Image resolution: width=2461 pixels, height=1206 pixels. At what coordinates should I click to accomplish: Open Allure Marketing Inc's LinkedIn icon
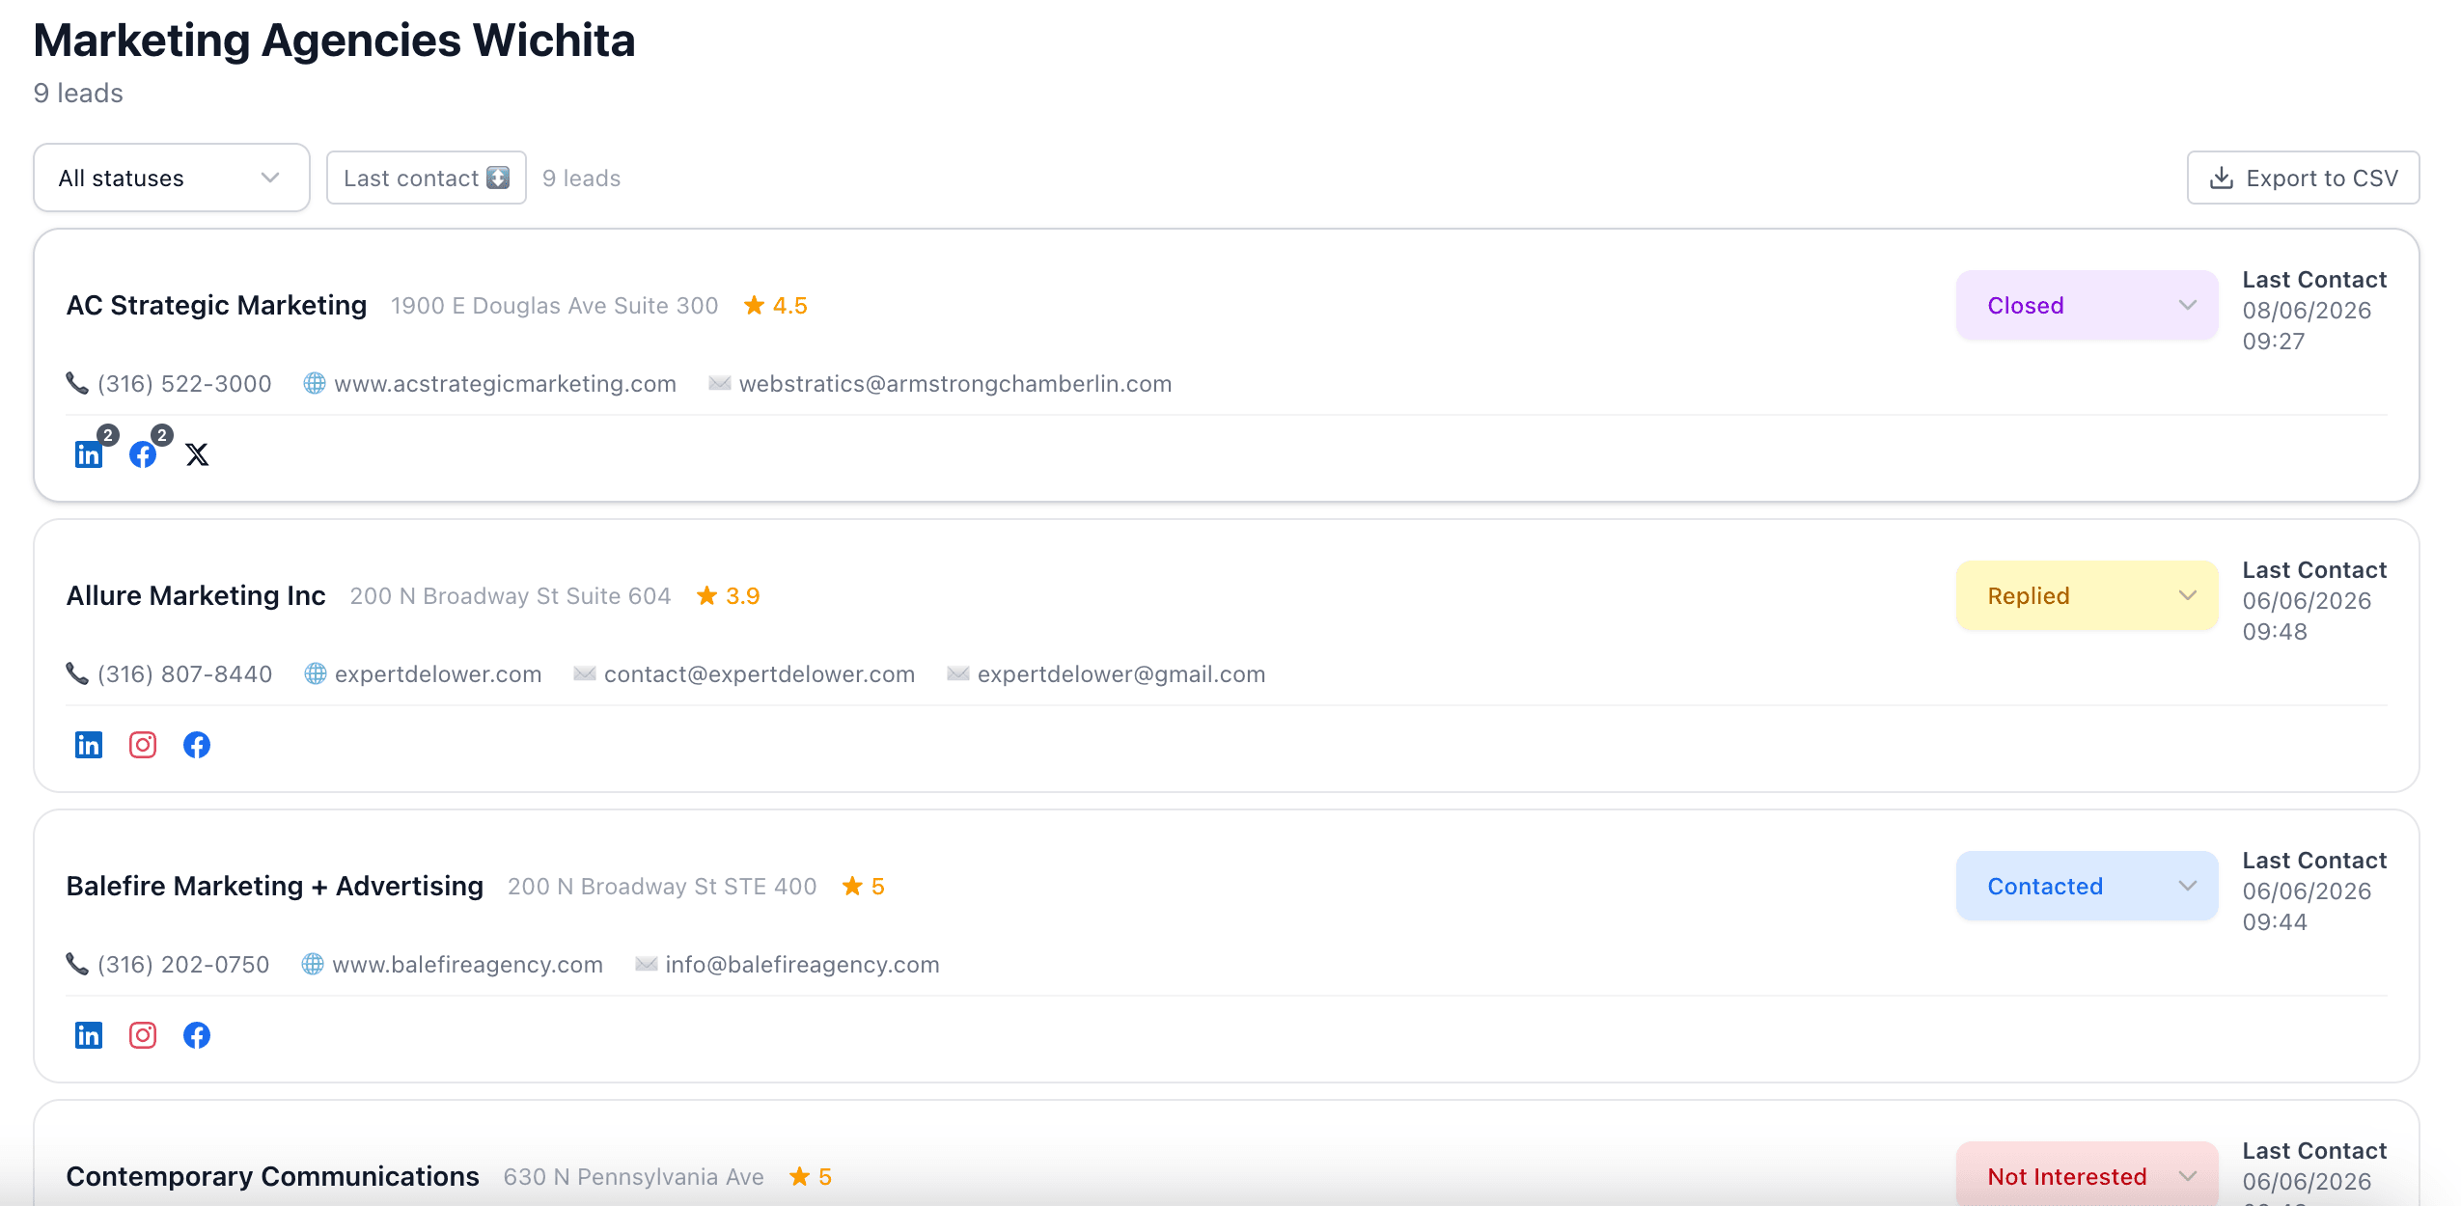click(x=89, y=745)
